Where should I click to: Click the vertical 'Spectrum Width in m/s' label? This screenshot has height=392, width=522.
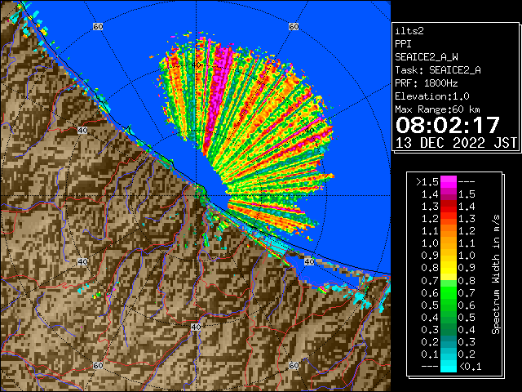(x=495, y=274)
